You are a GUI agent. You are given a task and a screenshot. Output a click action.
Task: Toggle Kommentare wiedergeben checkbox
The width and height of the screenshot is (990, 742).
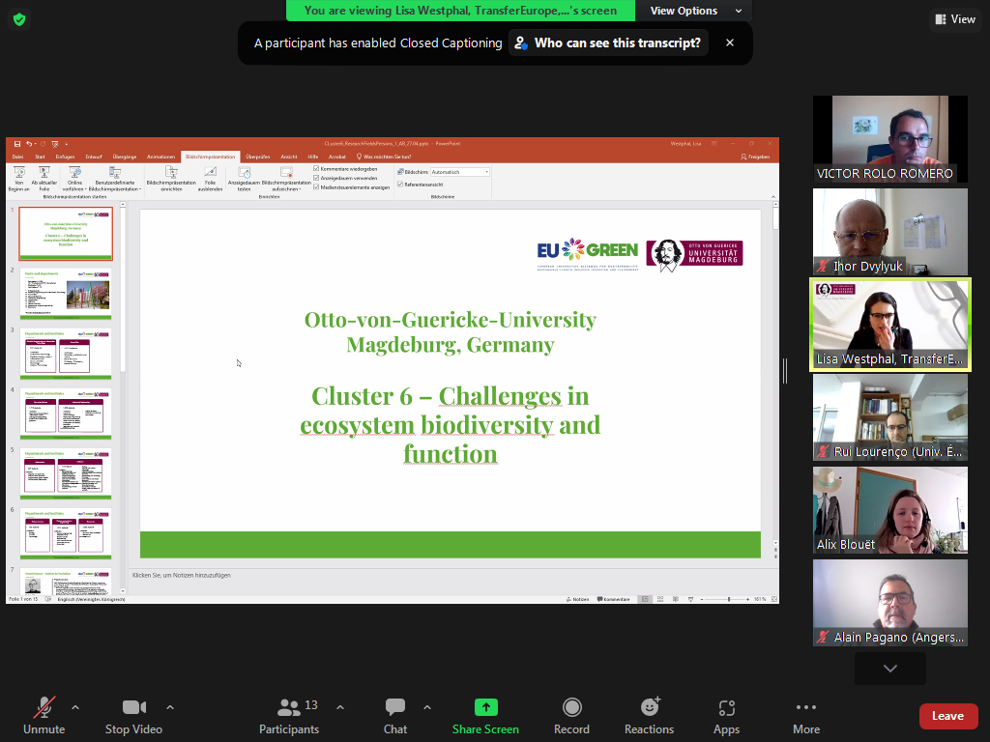click(x=316, y=169)
